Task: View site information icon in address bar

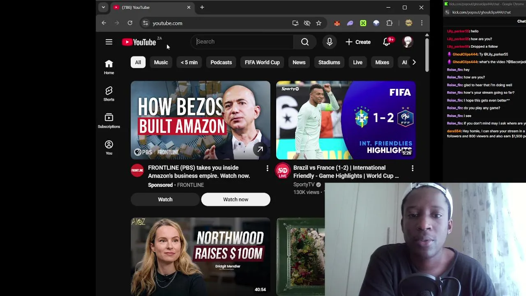Action: pyautogui.click(x=145, y=23)
